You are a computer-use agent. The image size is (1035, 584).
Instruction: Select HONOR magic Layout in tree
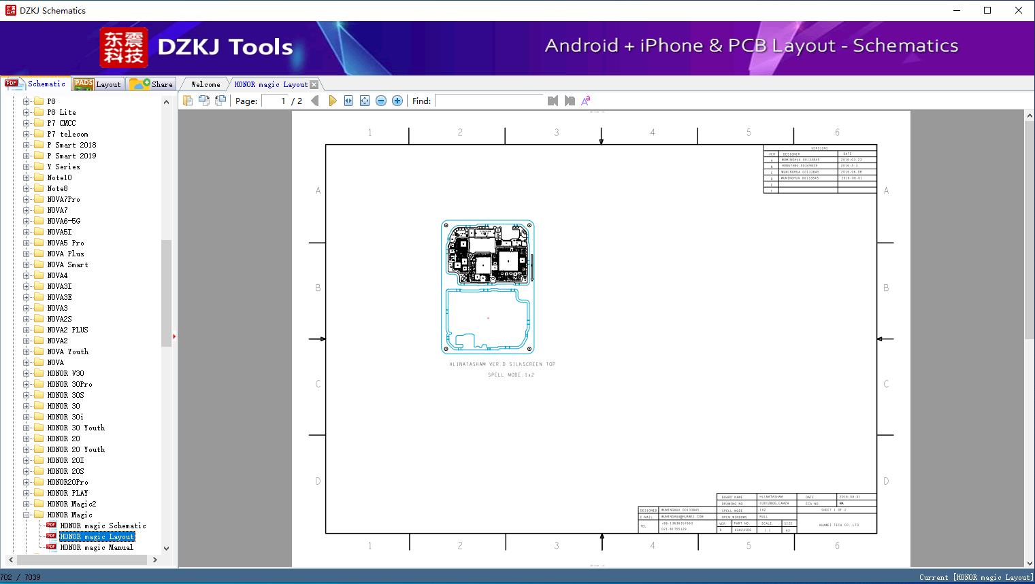[x=97, y=536]
